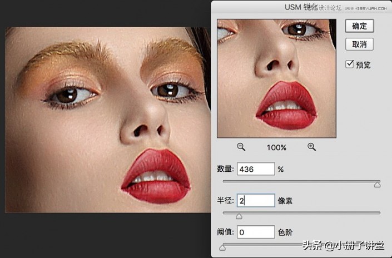Toggle the 预览 preview checkbox
This screenshot has width=392, height=258.
[x=350, y=64]
